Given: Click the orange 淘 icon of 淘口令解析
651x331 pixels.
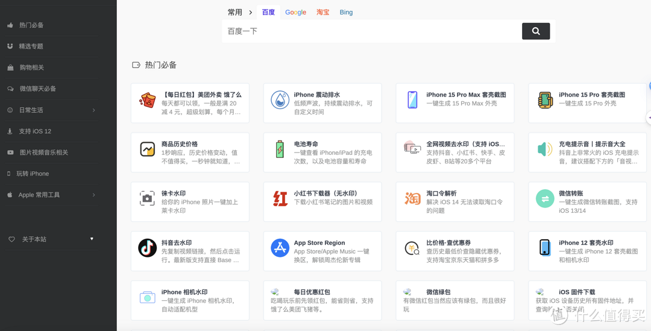Looking at the screenshot, I should [413, 198].
